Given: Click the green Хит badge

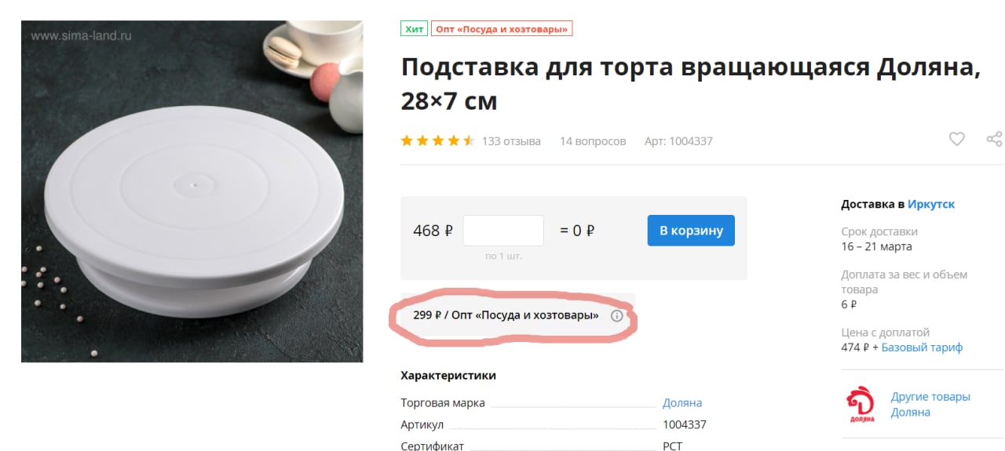Looking at the screenshot, I should [x=414, y=29].
